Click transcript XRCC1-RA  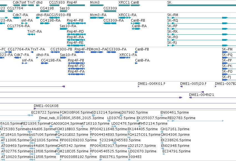[128, 15]
